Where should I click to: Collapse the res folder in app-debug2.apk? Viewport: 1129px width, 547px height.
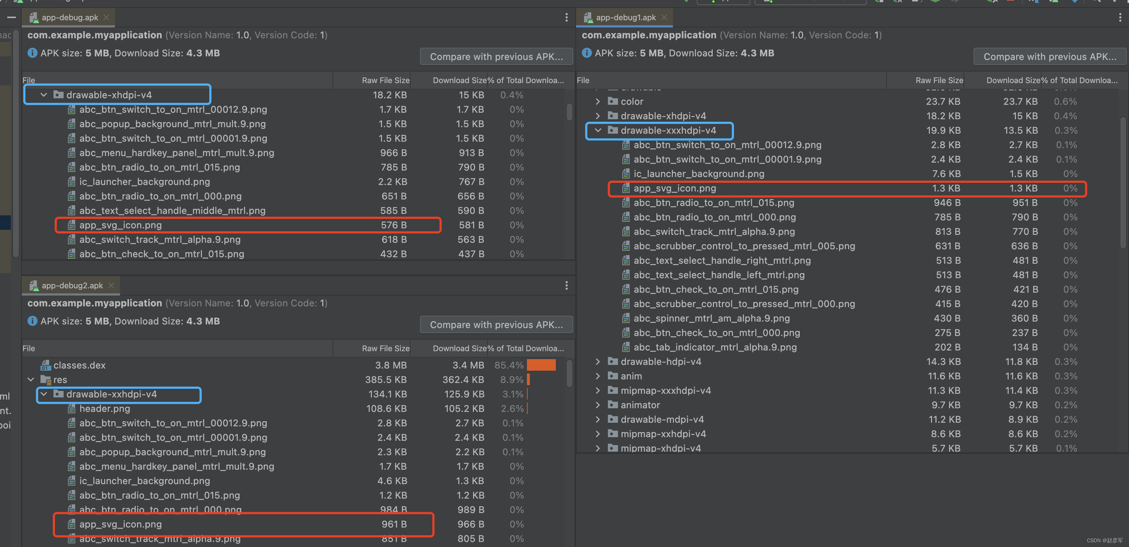click(x=31, y=380)
